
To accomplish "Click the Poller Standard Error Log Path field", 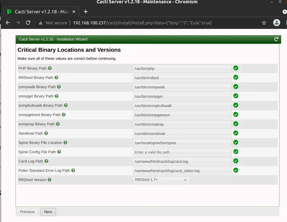I will pos(182,170).
